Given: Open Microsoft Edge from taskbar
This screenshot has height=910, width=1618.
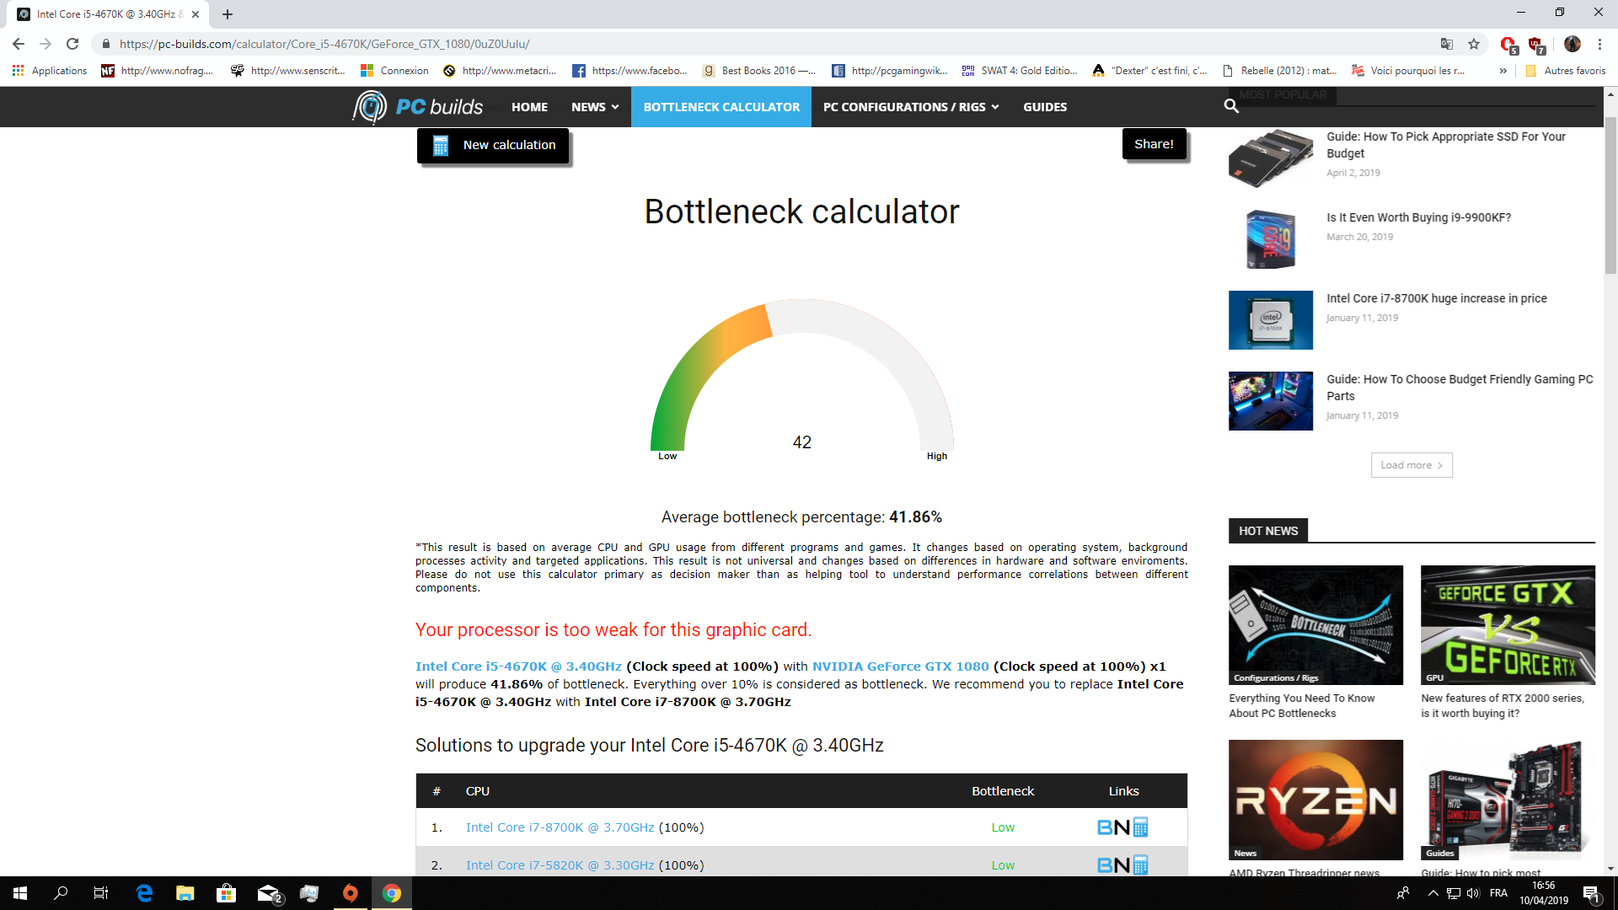Looking at the screenshot, I should click(144, 893).
